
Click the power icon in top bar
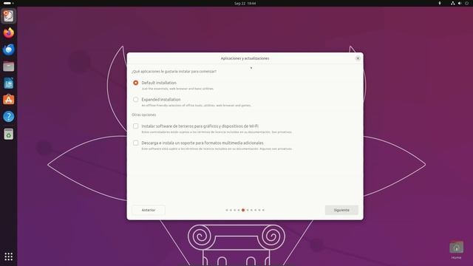click(466, 3)
